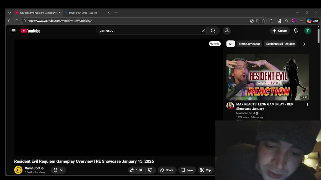Open the MAX REACTS video thumbnail
321x180 pixels.
point(268,77)
